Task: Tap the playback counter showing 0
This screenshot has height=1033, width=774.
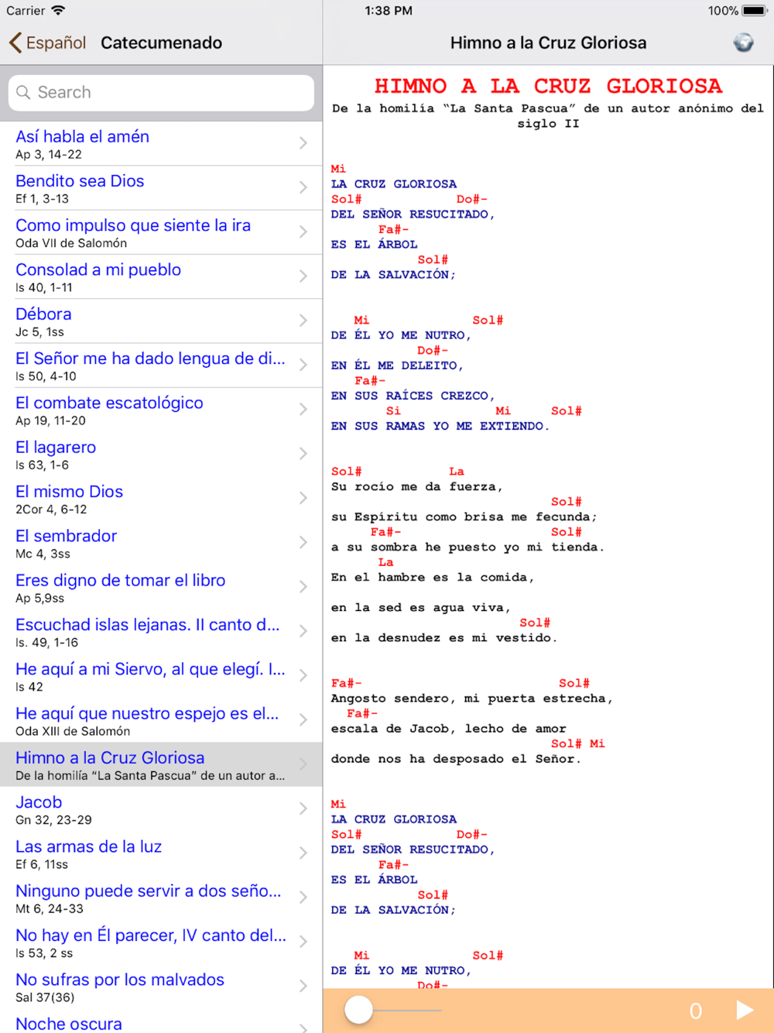Action: click(x=696, y=1011)
